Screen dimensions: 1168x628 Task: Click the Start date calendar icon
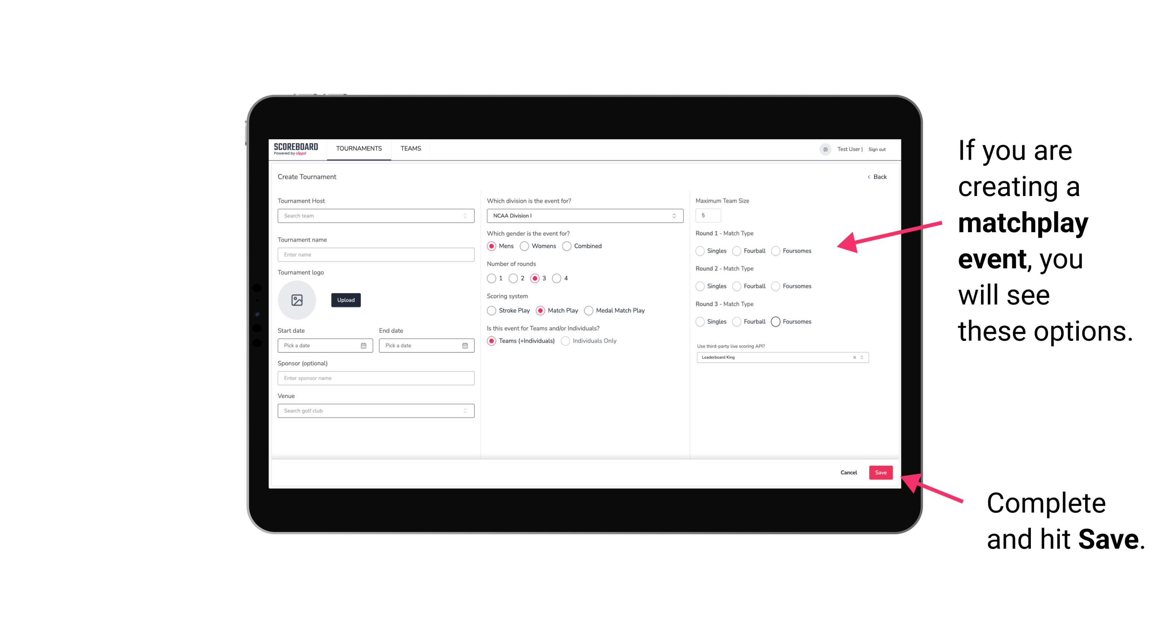tap(364, 345)
